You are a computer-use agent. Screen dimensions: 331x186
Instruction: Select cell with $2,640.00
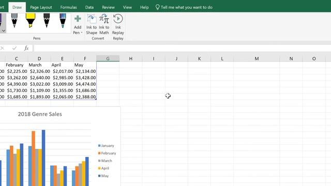tap(39, 78)
